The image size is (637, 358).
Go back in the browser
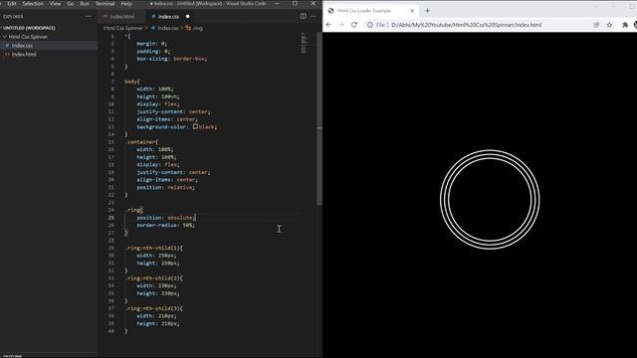coord(328,25)
